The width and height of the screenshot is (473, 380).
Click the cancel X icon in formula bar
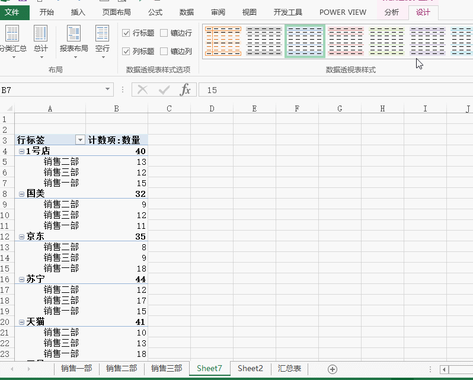coord(142,90)
